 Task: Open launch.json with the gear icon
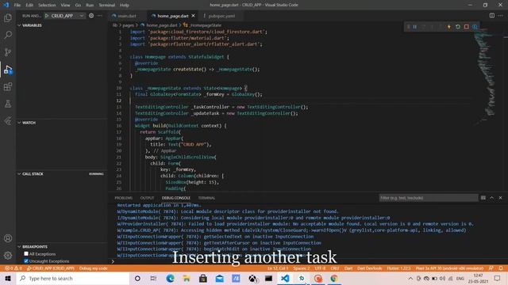coord(91,16)
